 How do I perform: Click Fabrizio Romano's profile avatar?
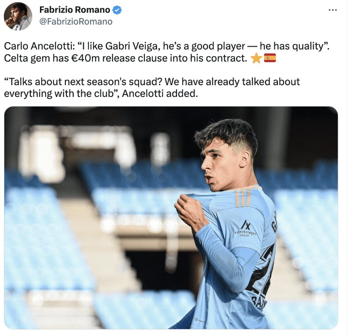(x=18, y=16)
